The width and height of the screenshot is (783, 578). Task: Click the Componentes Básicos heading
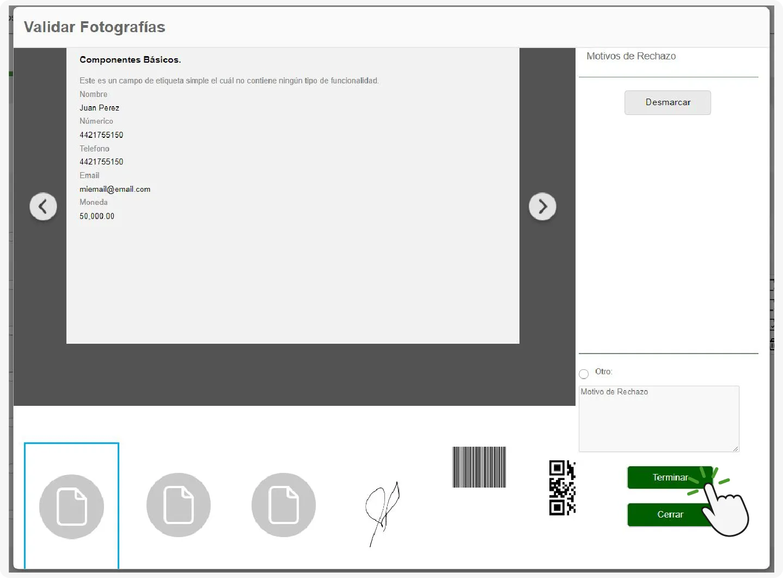130,59
